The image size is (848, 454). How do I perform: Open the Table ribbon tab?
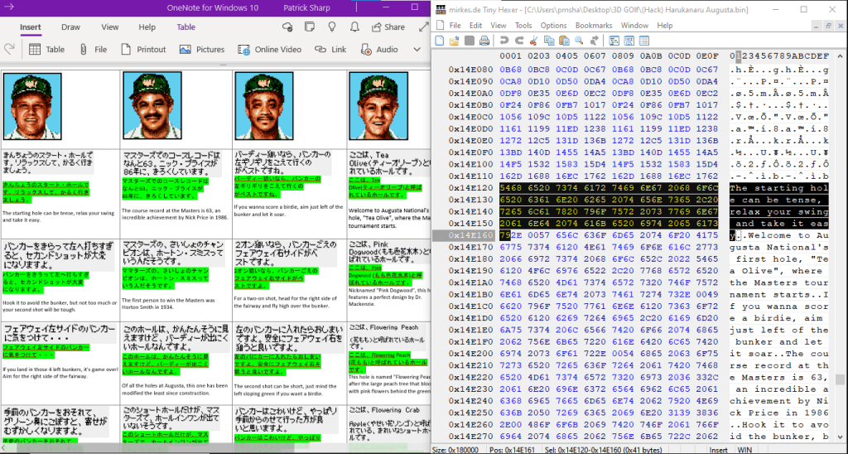tap(186, 27)
